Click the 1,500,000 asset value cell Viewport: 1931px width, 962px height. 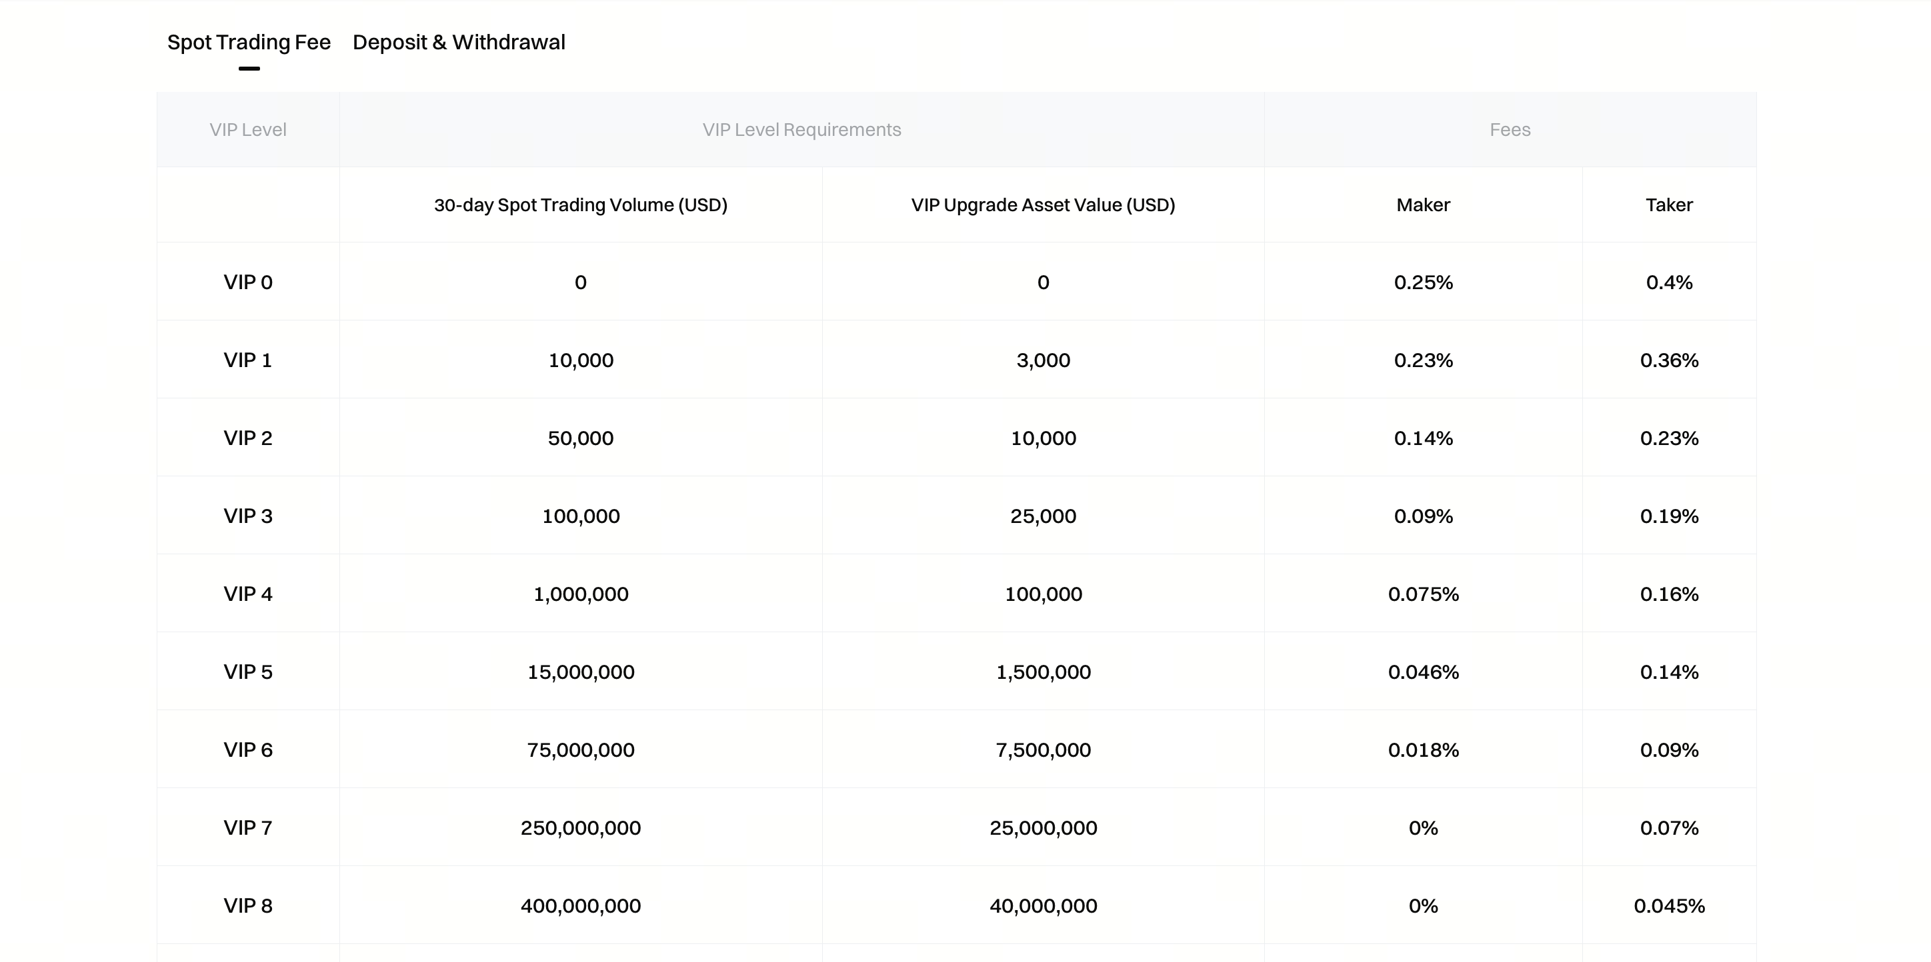pos(1044,672)
